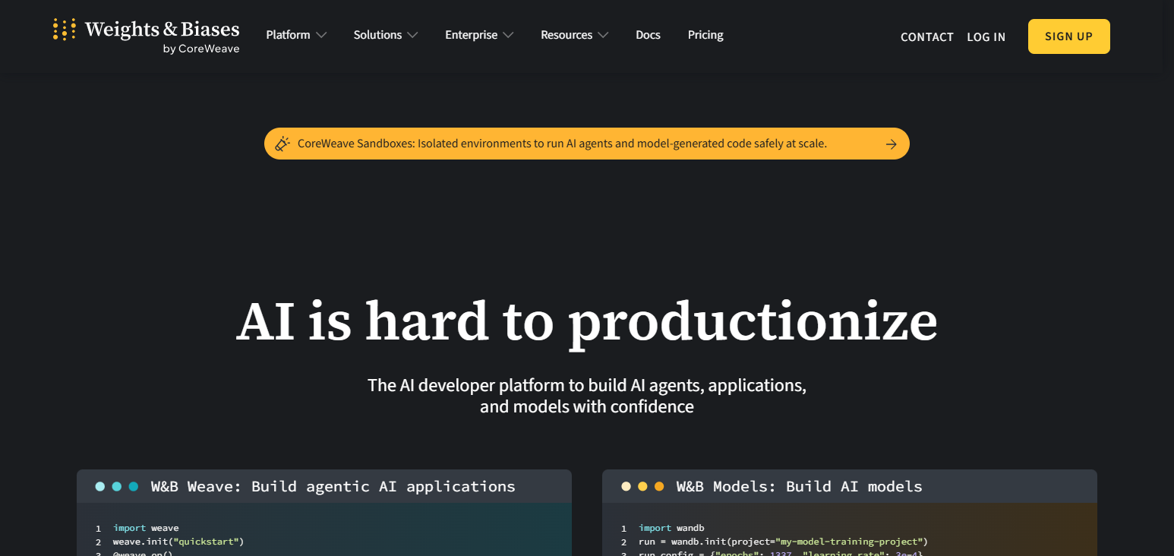This screenshot has width=1174, height=556.
Task: Click 'The AI developer platform' subheading text
Action: coord(587,396)
